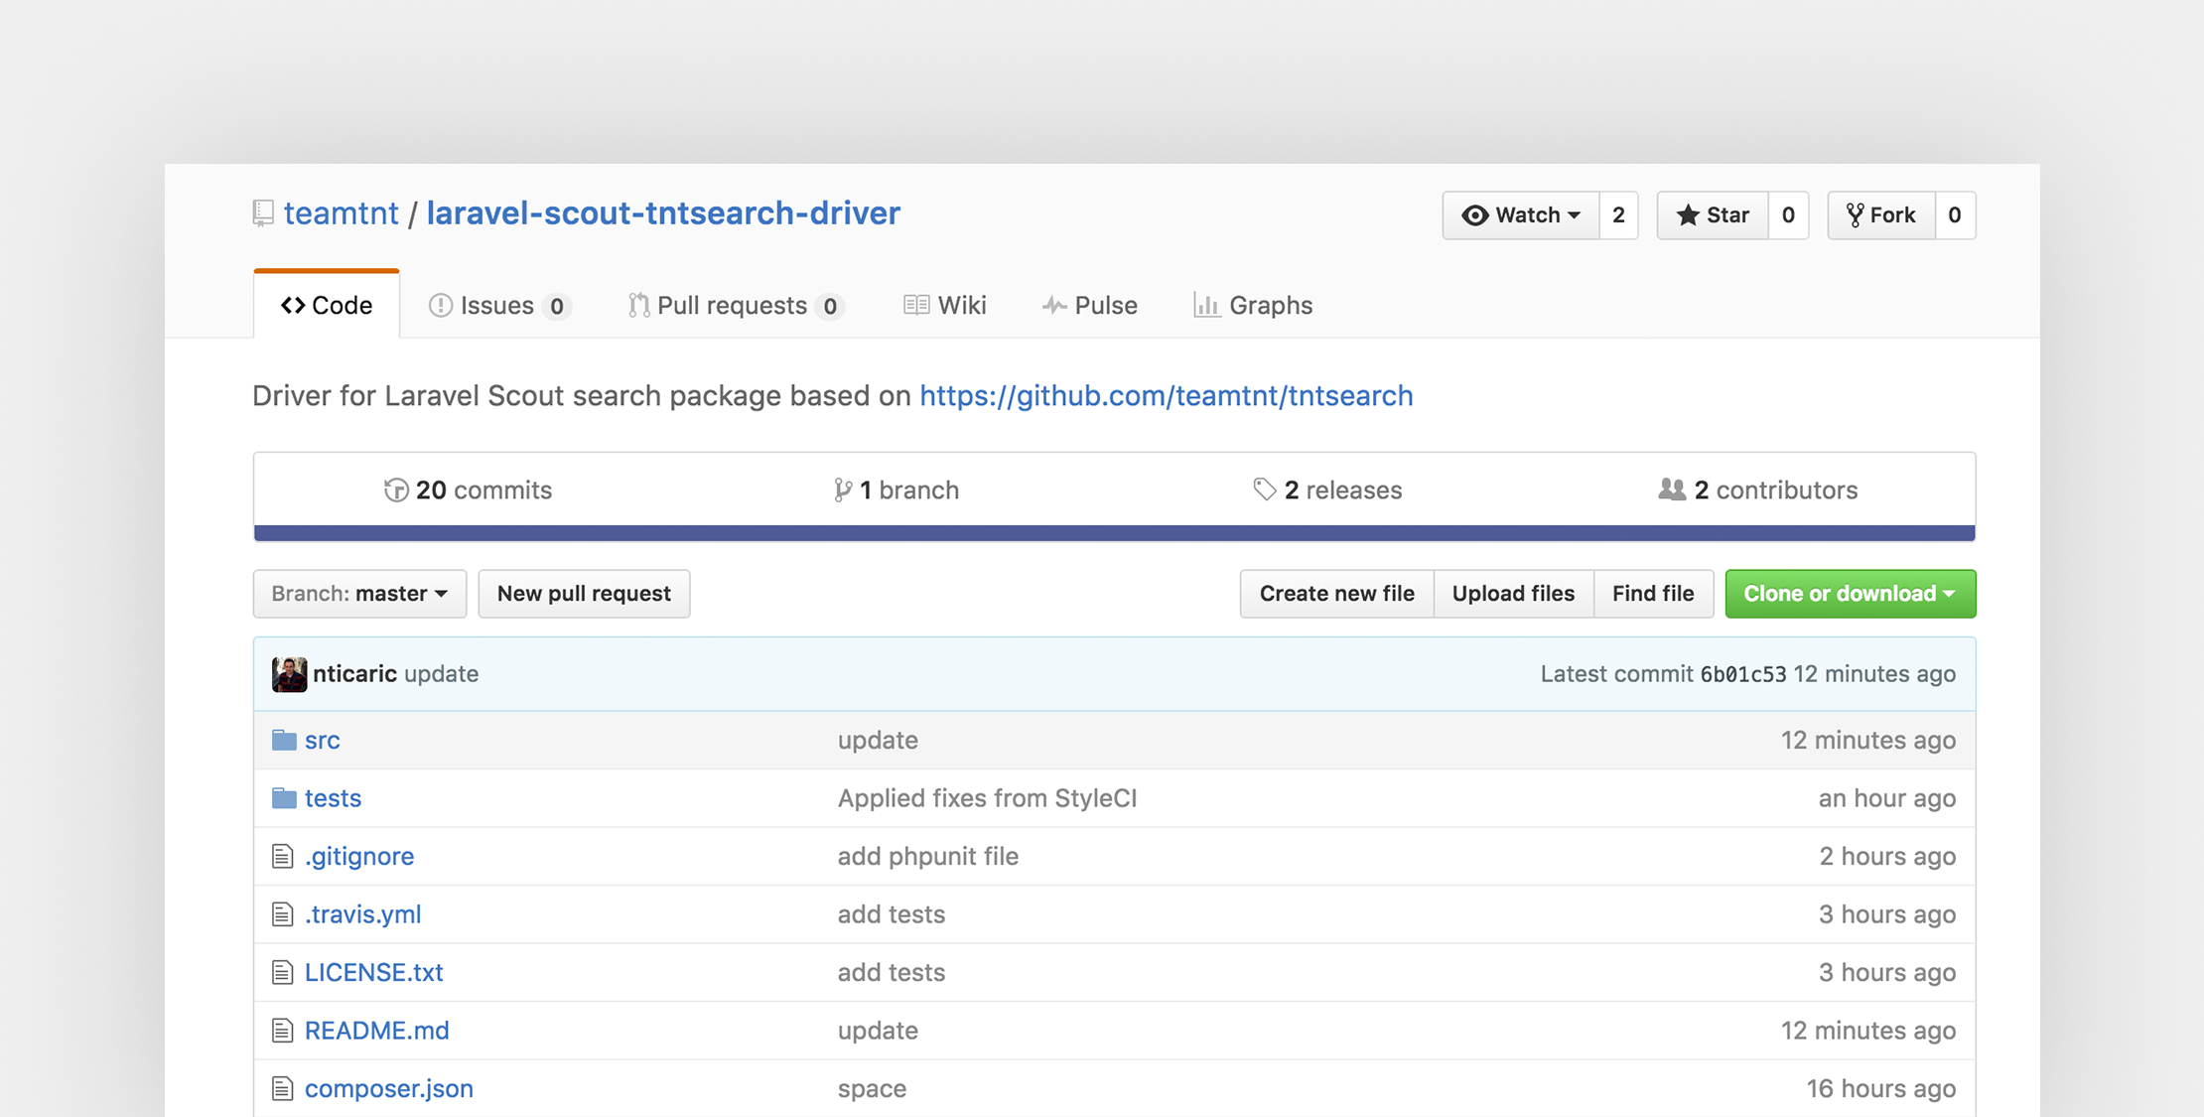Click the tag icon next to 2 releases
This screenshot has width=2204, height=1117.
1264,489
